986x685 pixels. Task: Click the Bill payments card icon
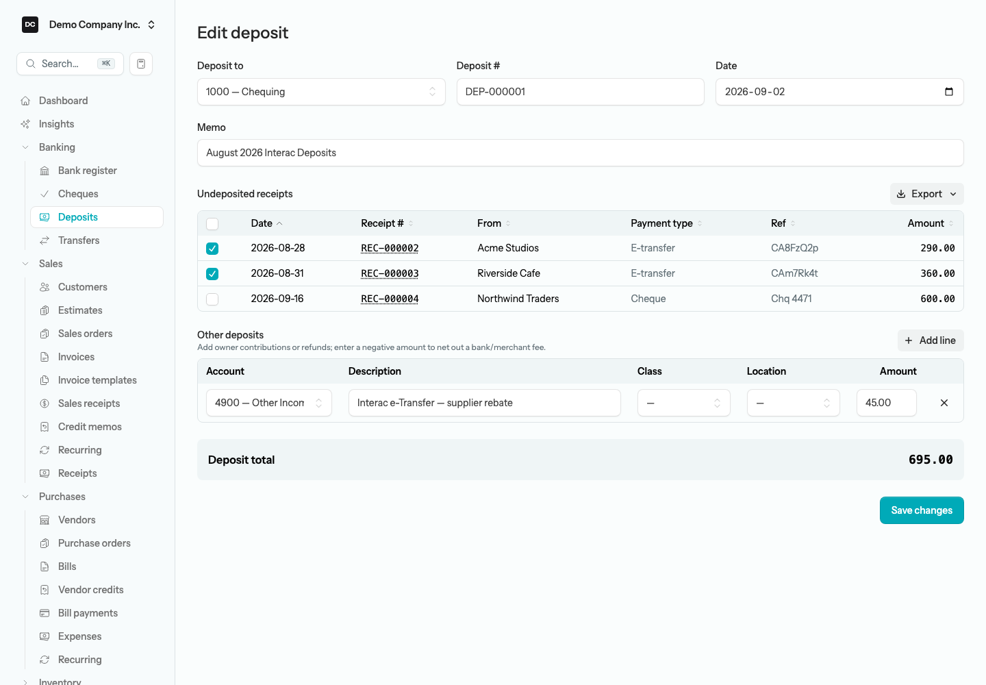click(45, 613)
